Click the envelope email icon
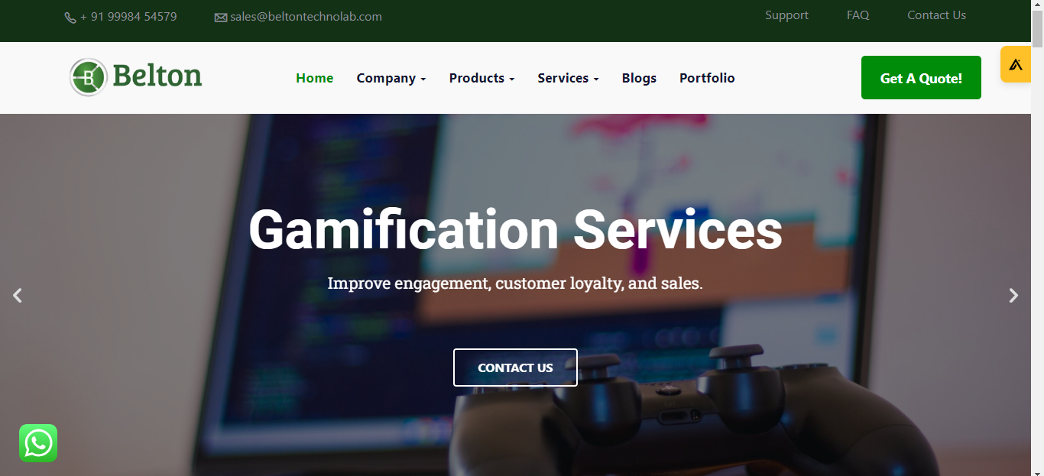The width and height of the screenshot is (1044, 476). tap(221, 18)
